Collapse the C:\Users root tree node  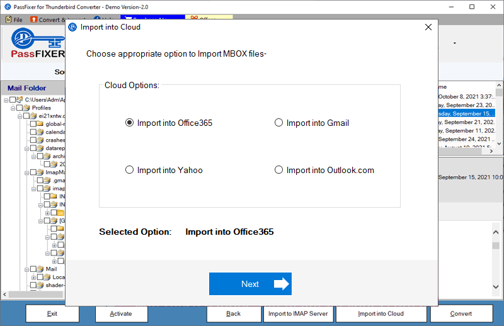coord(6,100)
